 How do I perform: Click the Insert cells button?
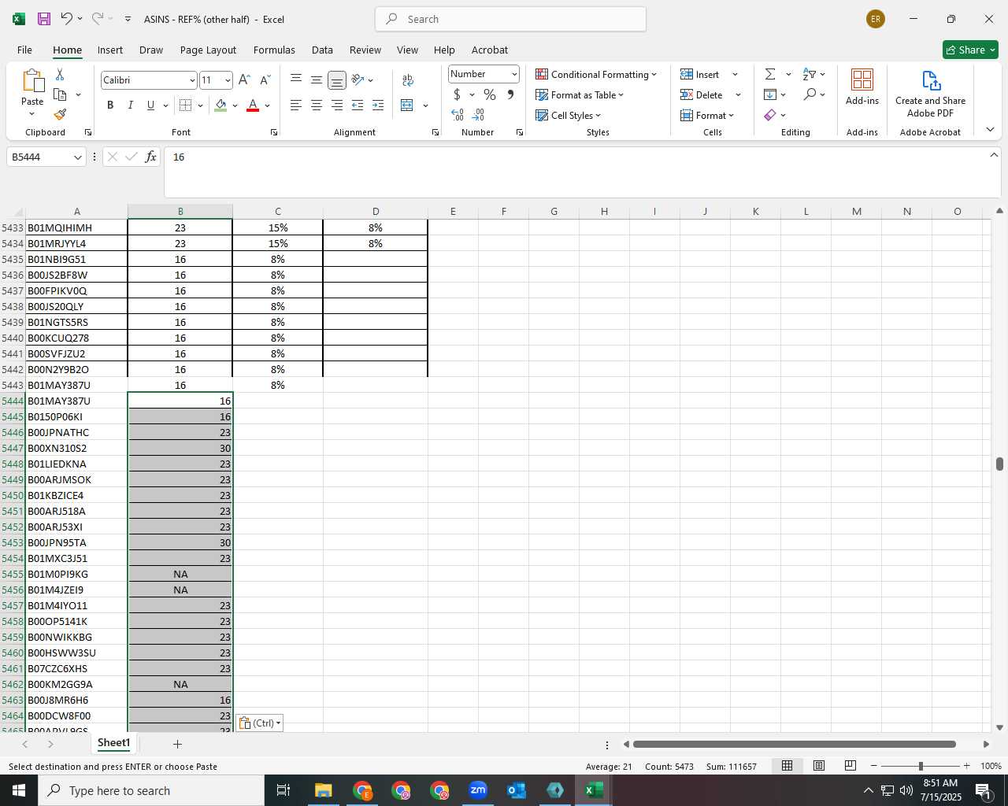click(x=701, y=74)
